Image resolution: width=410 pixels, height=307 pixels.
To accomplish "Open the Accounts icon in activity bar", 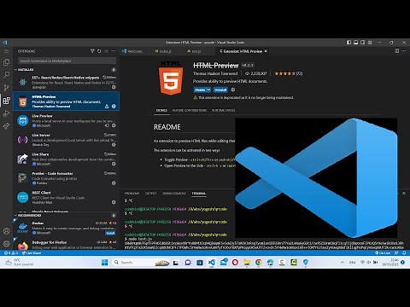I will [x=6, y=231].
